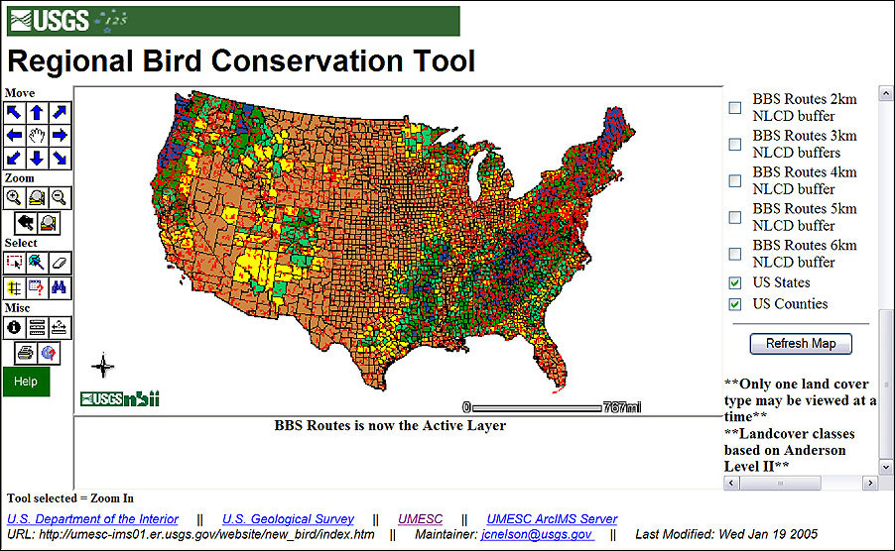Open the buffer grid tool
The height and width of the screenshot is (551, 895).
[14, 287]
